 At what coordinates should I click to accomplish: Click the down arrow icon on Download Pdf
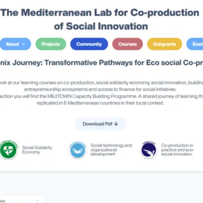(116, 124)
